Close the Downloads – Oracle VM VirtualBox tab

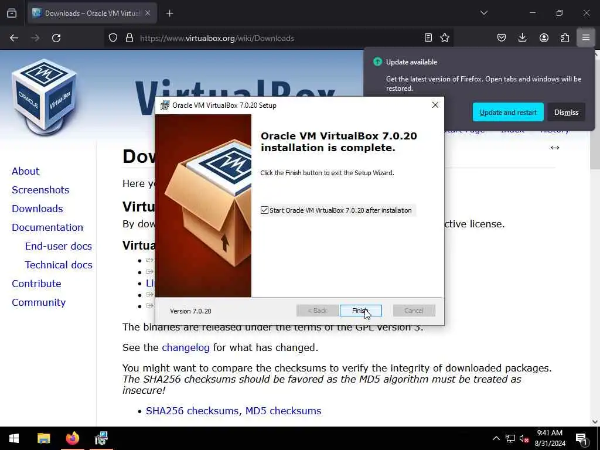(x=148, y=13)
